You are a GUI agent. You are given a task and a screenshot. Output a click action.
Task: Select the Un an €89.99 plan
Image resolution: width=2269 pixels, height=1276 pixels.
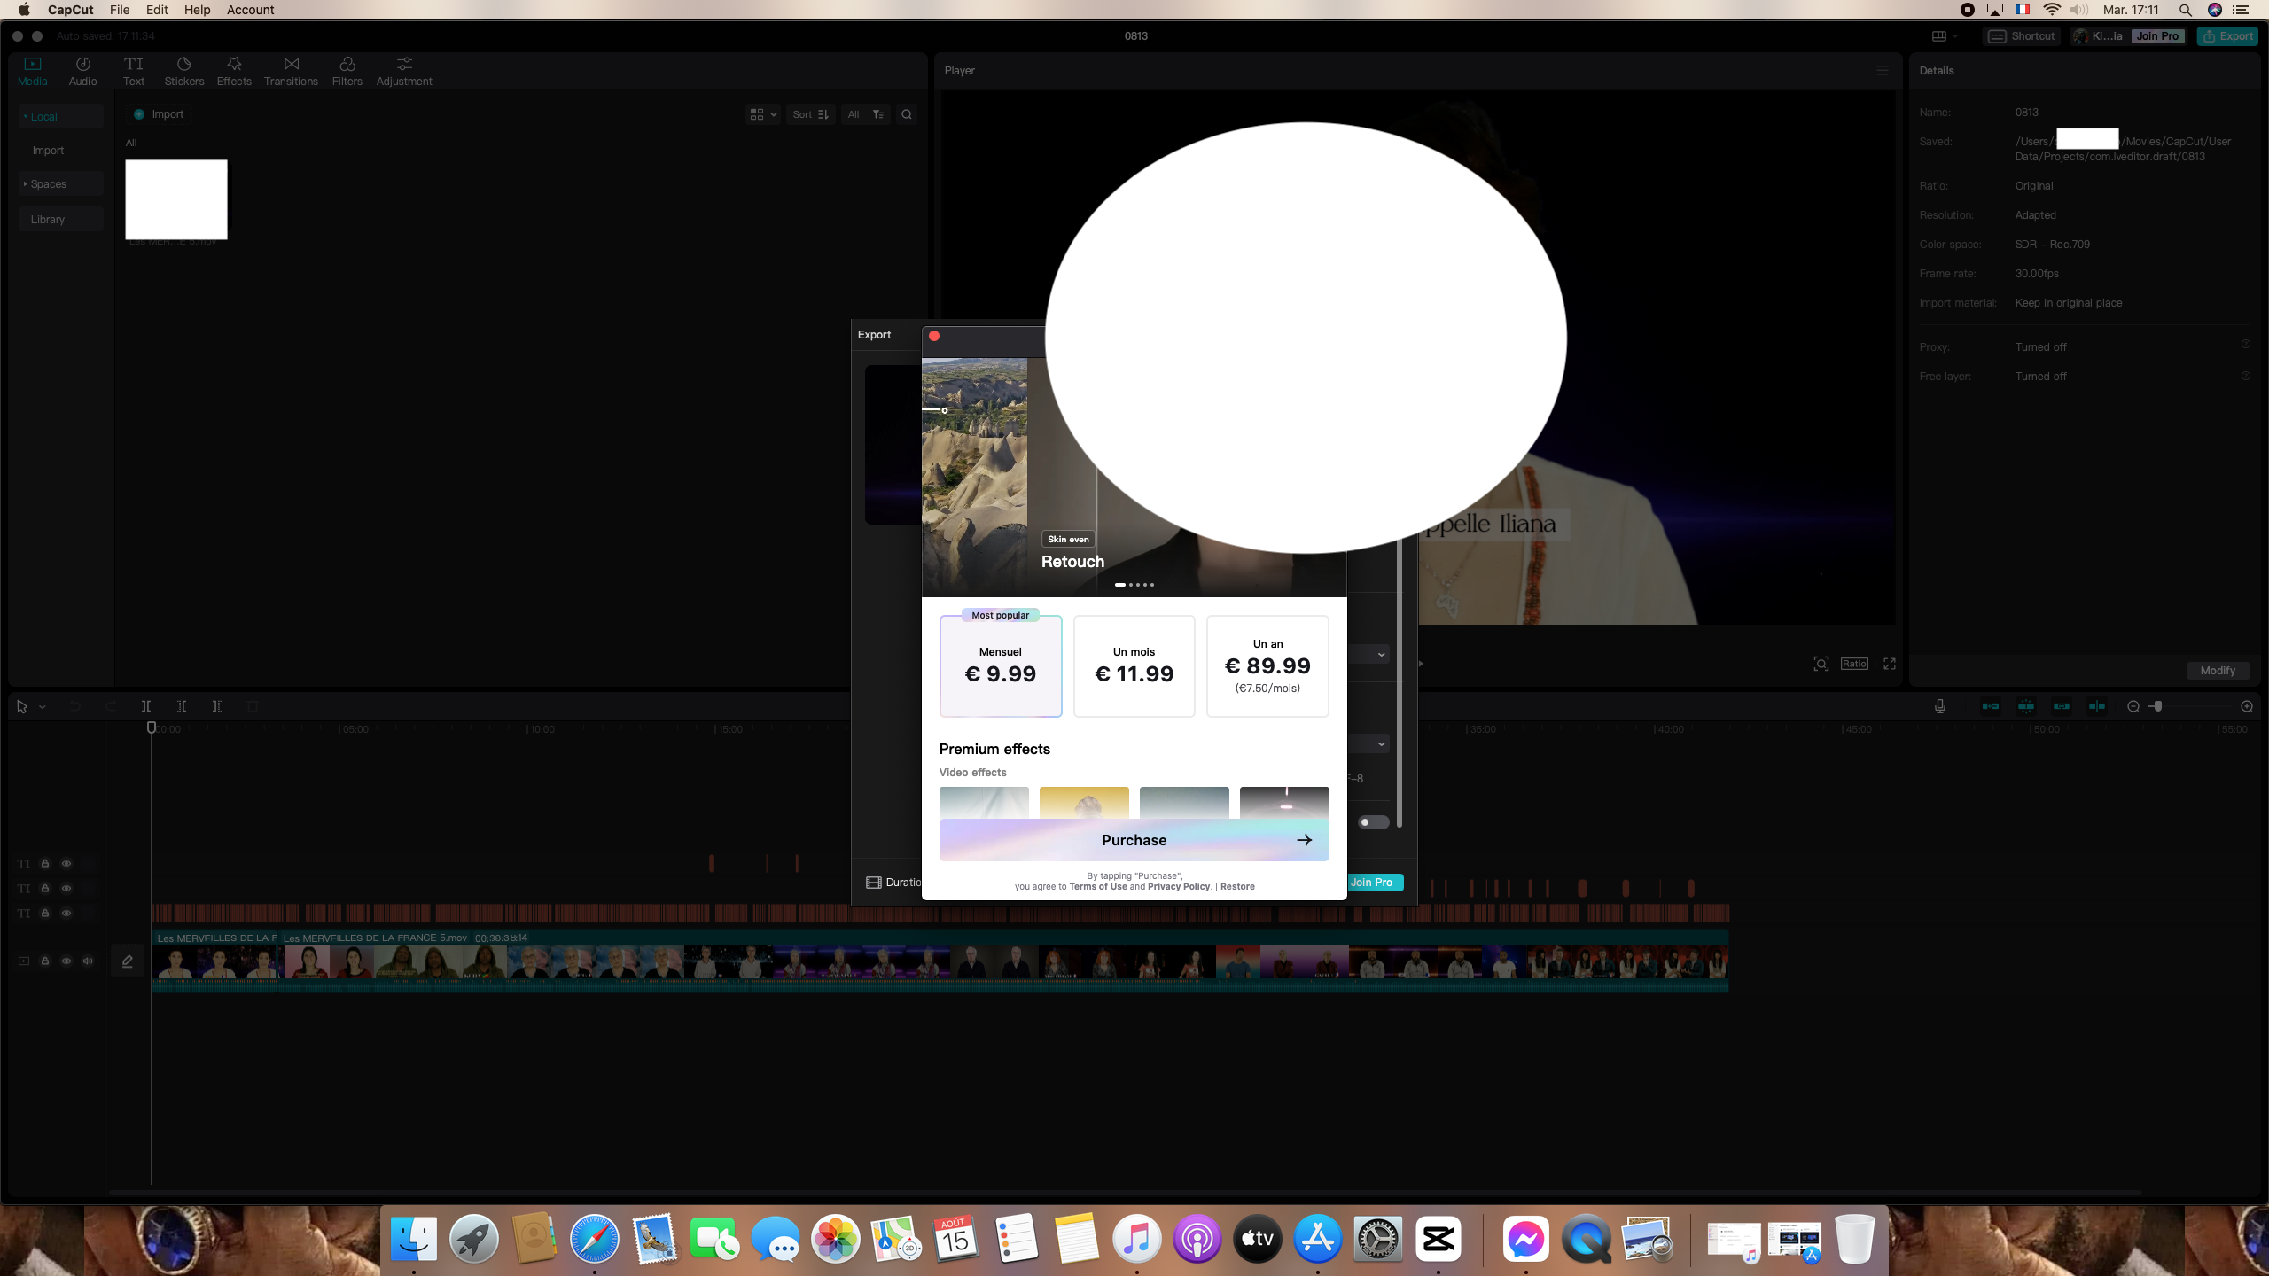click(x=1267, y=665)
